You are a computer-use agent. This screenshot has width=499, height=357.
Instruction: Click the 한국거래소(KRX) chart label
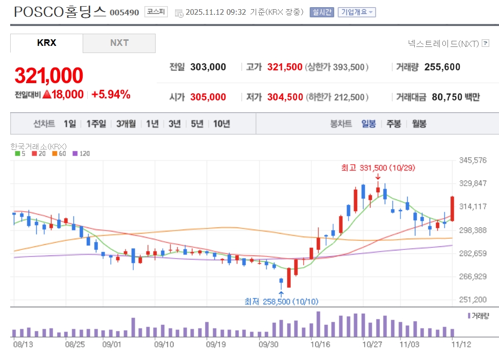tap(38, 146)
